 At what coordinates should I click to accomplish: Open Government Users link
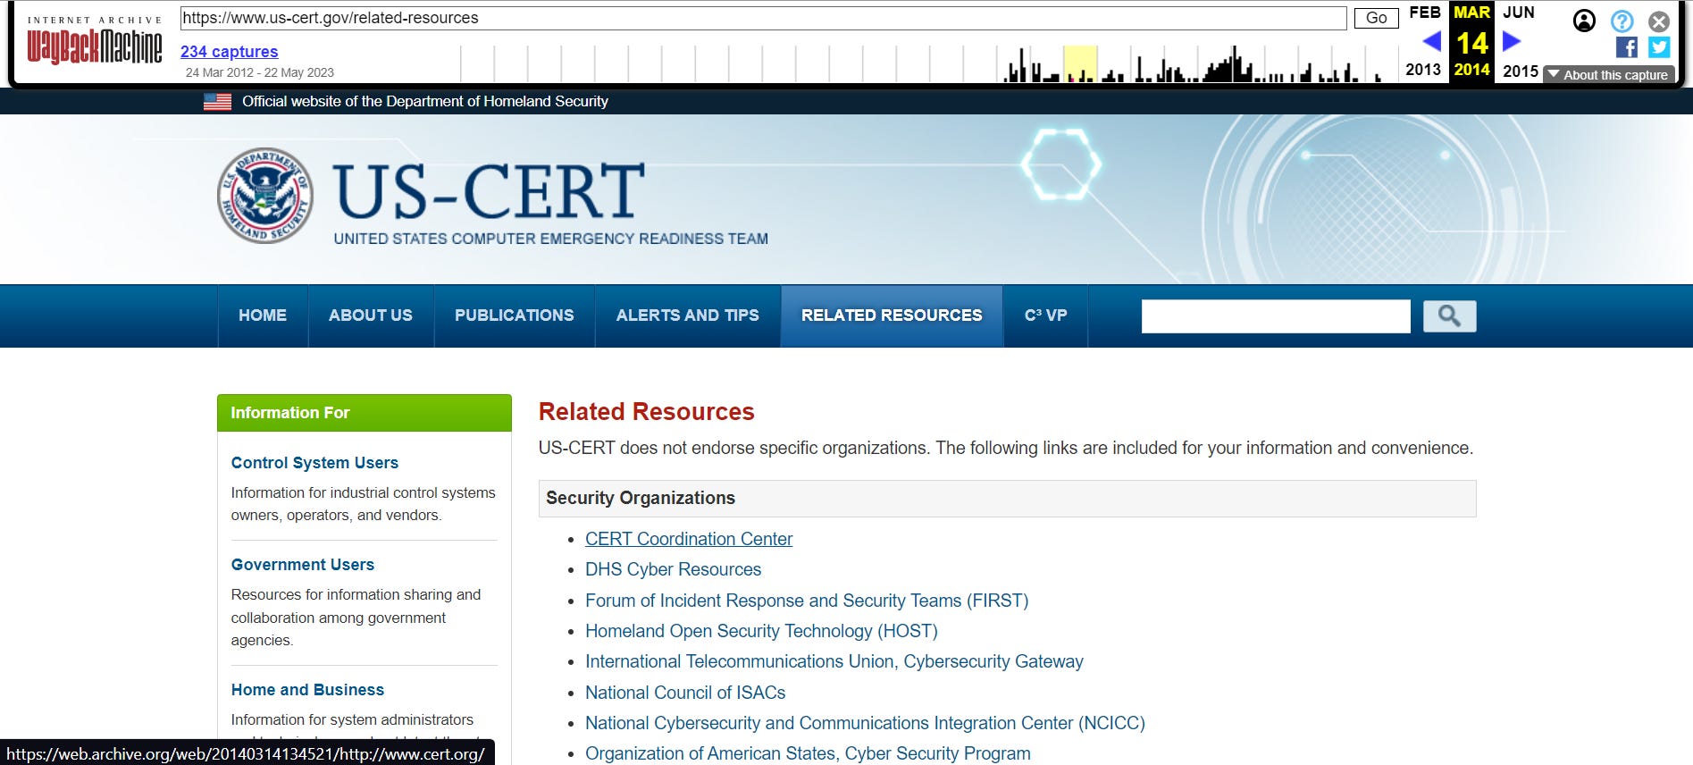click(303, 565)
